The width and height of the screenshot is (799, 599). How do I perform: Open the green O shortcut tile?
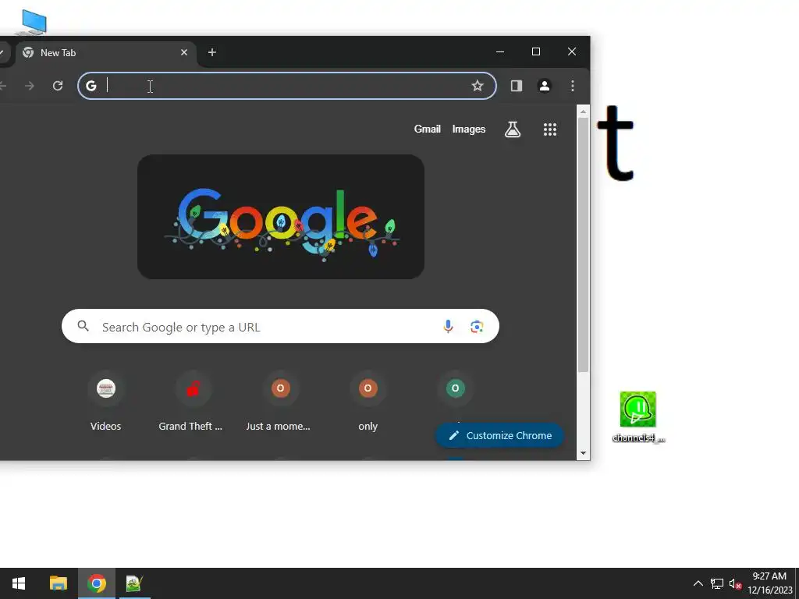(456, 388)
